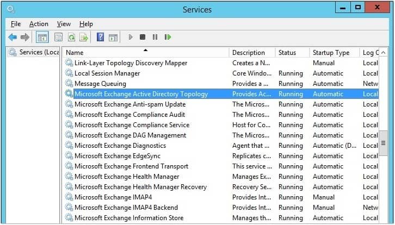Click the 'Replicates c...' description cell

click(252, 156)
